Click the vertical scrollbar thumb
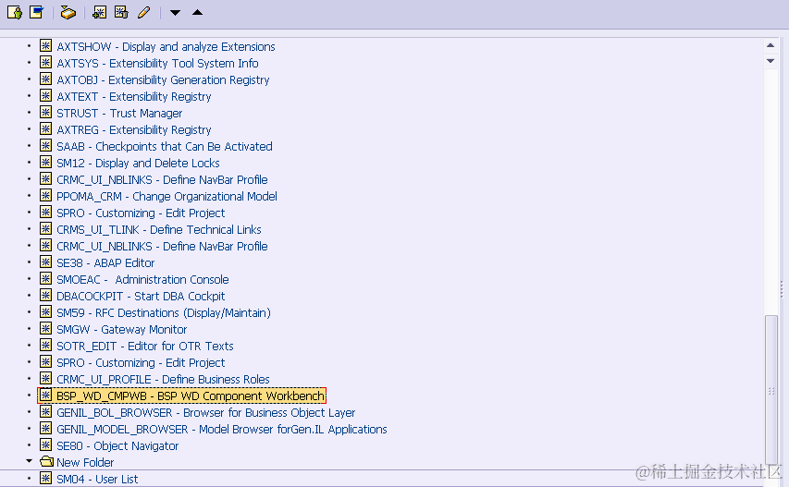This screenshot has height=487, width=789. pyautogui.click(x=771, y=389)
